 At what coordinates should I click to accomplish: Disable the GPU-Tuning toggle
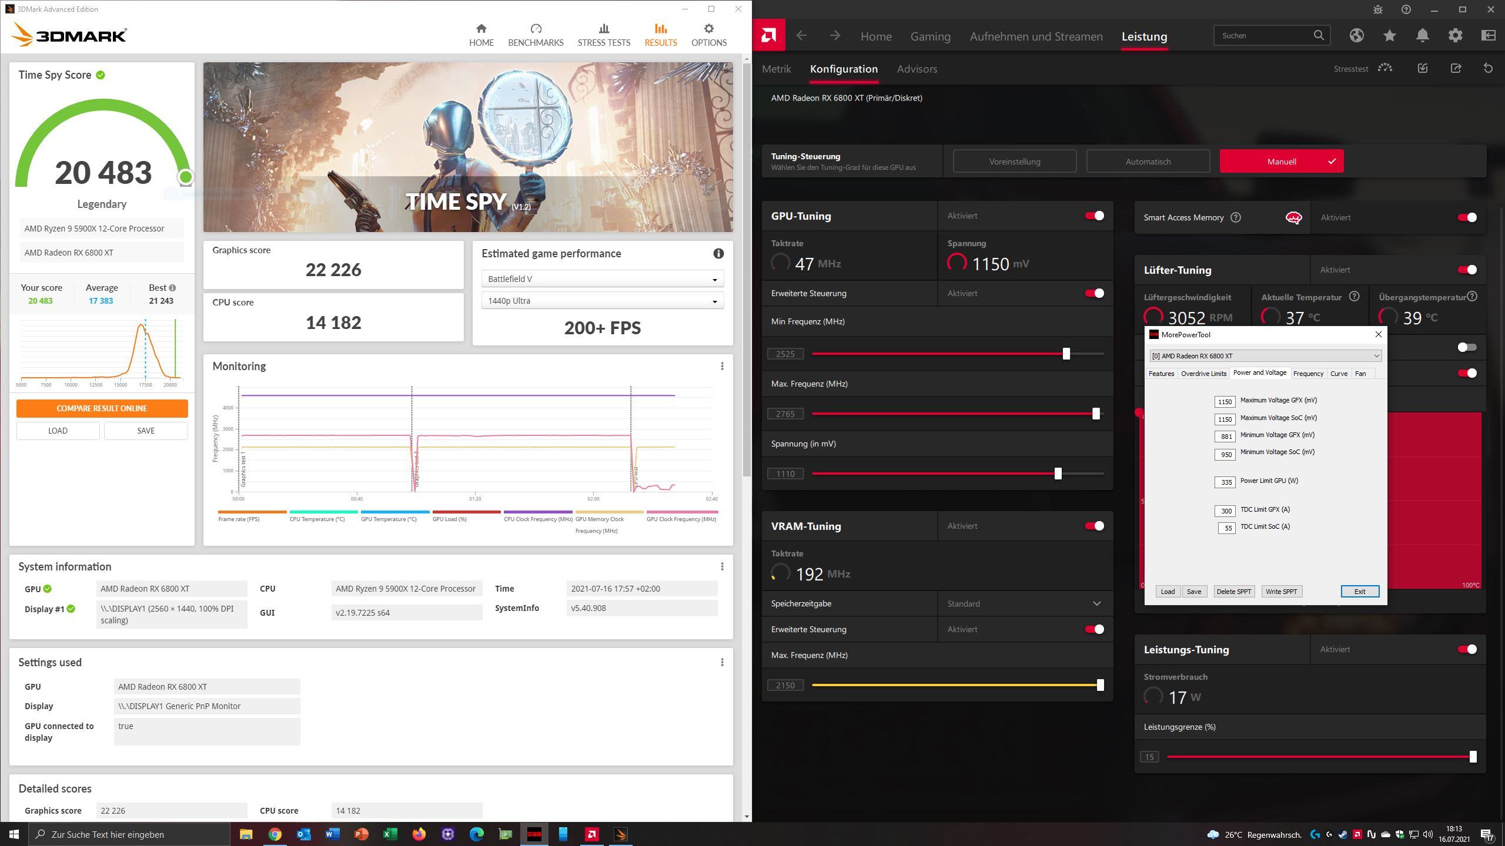pos(1094,216)
